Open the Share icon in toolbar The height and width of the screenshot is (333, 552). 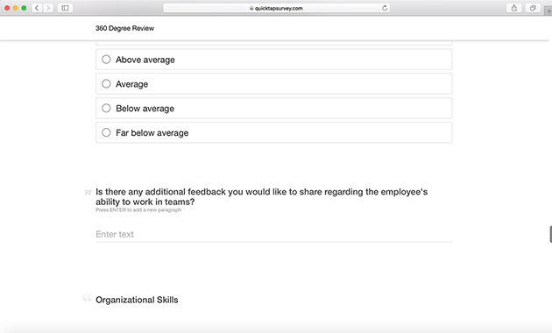pyautogui.click(x=514, y=8)
